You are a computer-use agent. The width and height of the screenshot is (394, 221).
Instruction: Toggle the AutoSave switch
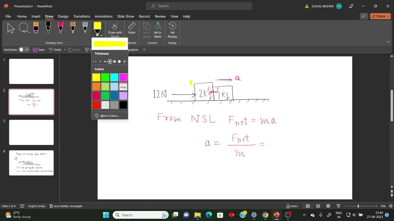[24, 50]
